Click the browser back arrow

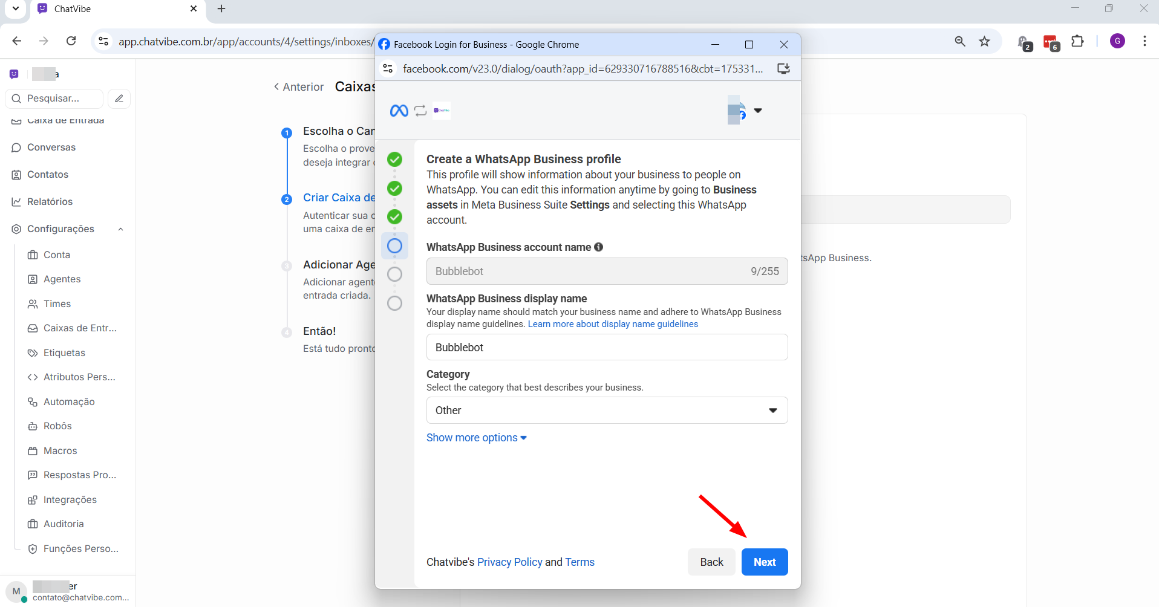coord(17,41)
